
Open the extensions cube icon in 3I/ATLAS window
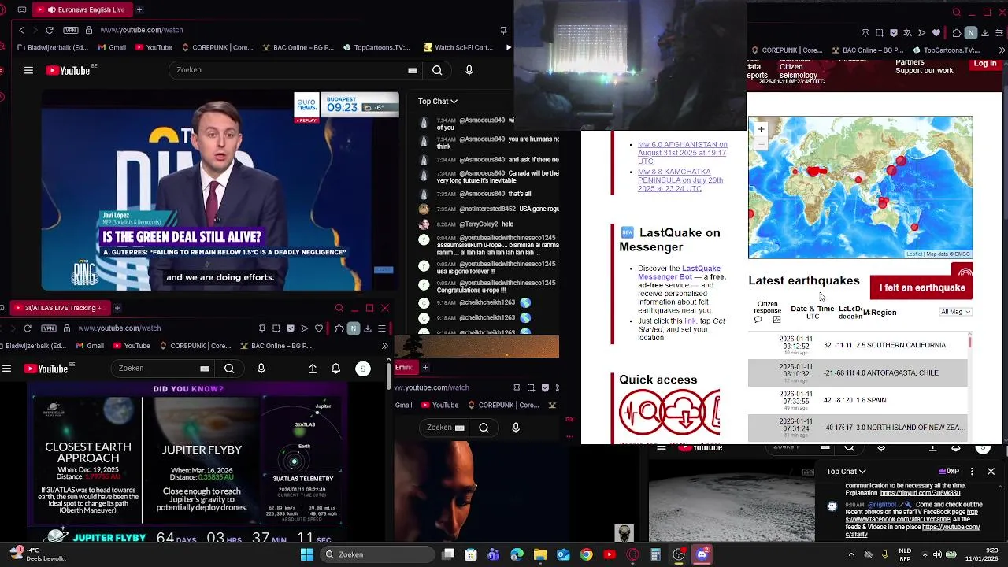pyautogui.click(x=339, y=328)
